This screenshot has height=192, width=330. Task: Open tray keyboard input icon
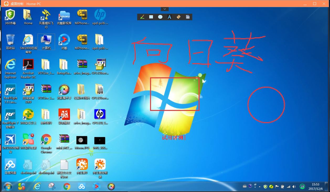point(245,186)
